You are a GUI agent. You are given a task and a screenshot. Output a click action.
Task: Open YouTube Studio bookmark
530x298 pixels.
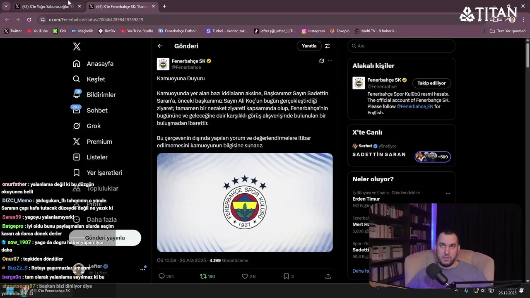137,31
